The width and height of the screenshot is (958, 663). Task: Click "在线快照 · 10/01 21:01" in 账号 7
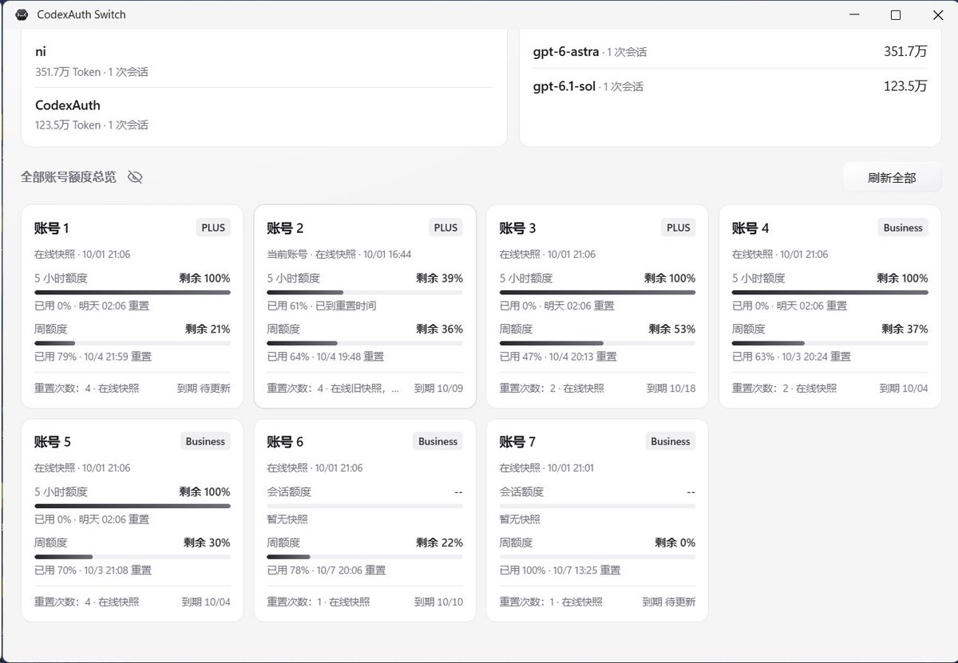pyautogui.click(x=547, y=468)
